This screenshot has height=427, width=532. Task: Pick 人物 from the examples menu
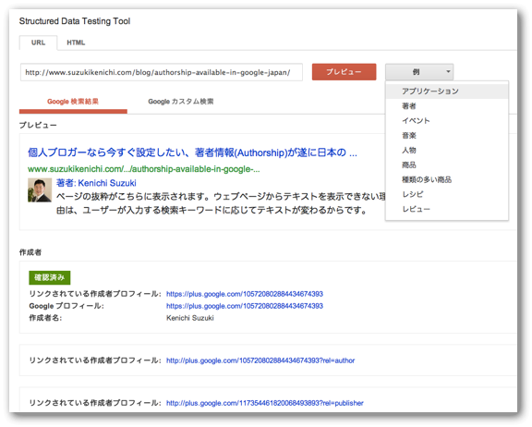tap(446, 150)
